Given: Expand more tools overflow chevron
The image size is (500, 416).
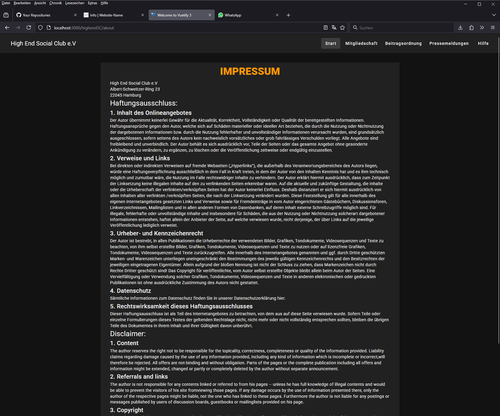Looking at the screenshot, I should click(x=482, y=28).
